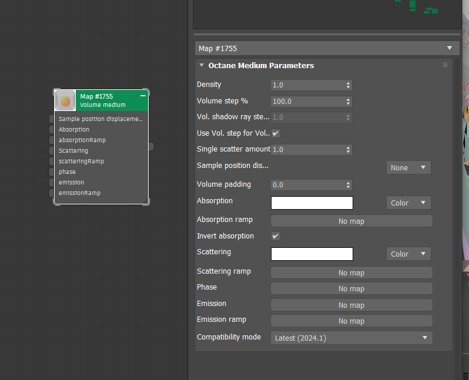Screen dimensions: 469x380
Task: Click the Volume step % value field
Action: 308,102
